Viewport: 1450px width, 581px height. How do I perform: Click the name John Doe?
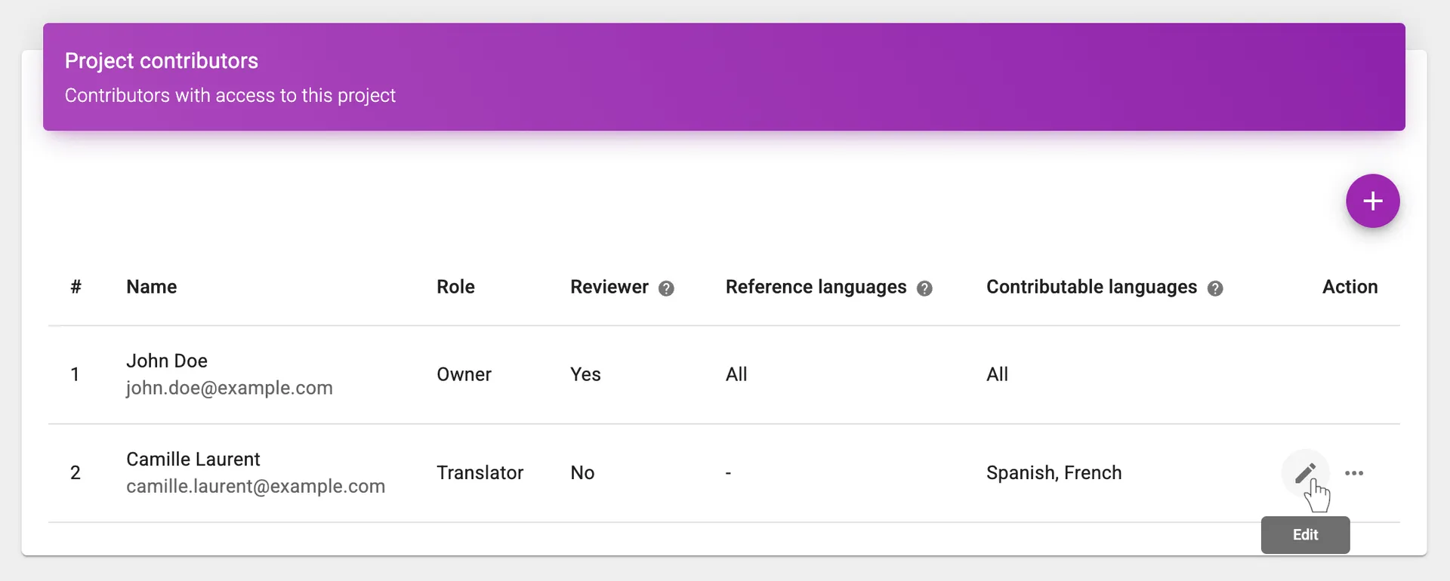click(x=167, y=361)
